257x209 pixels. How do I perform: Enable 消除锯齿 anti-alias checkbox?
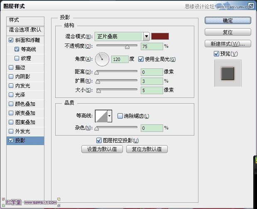(x=120, y=116)
